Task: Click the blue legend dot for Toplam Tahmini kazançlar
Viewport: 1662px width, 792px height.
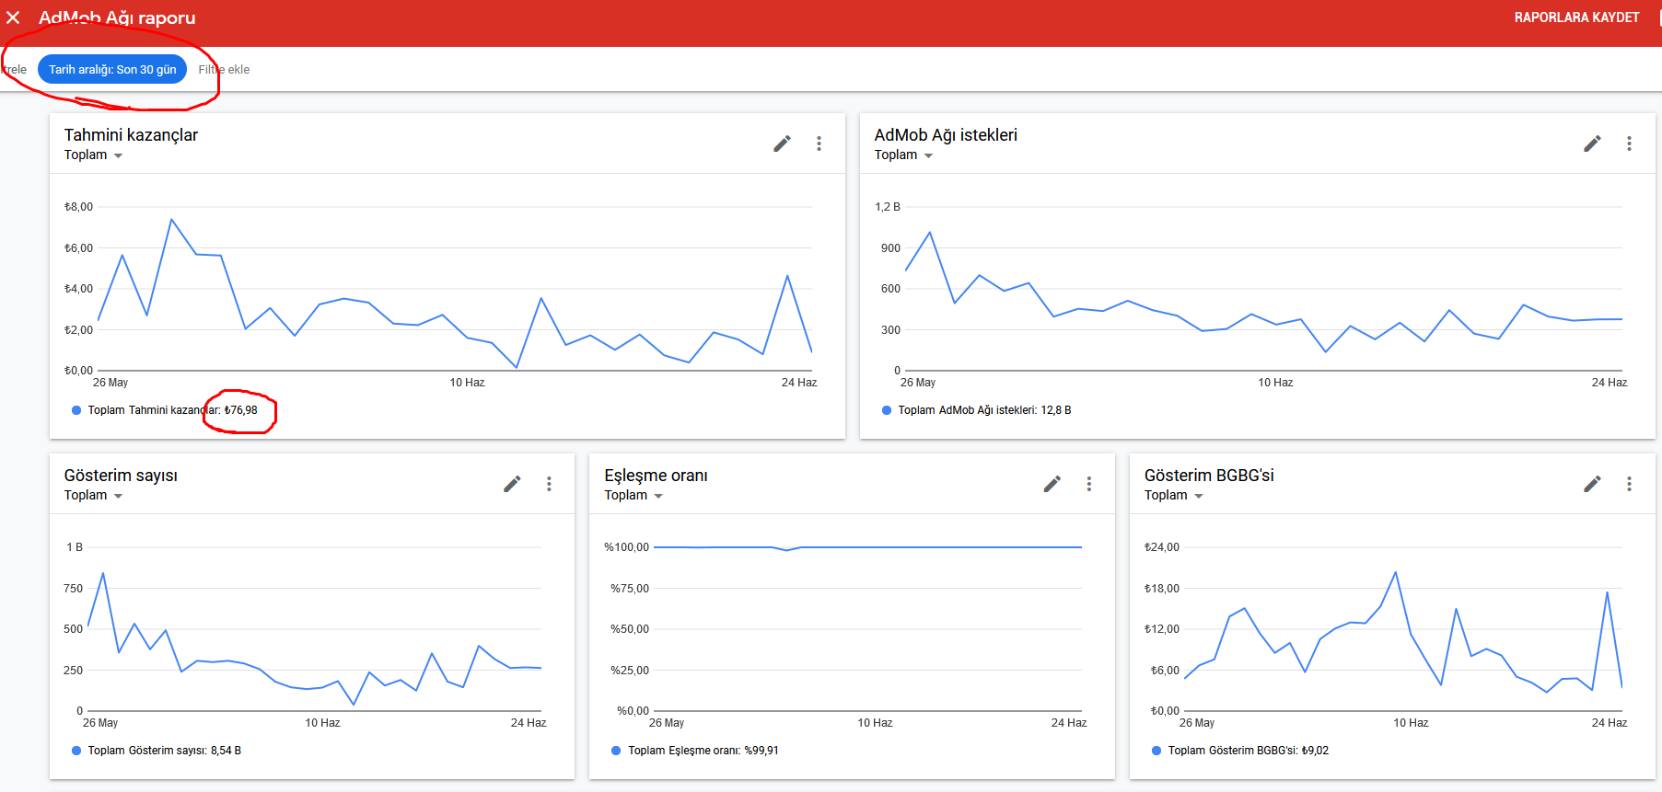Action: (76, 410)
